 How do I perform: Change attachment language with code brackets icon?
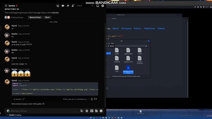point(95,99)
